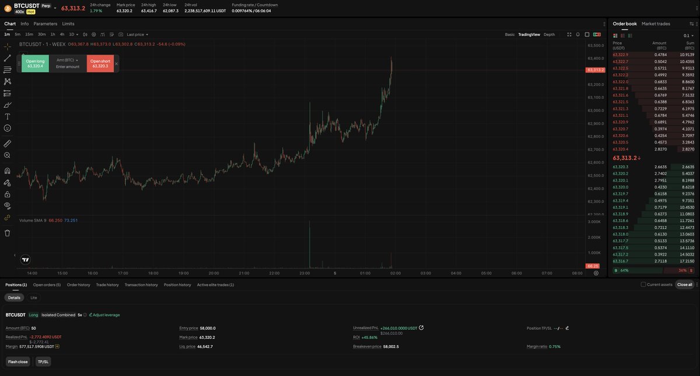
Task: Activate the zoom in tool
Action: (7, 155)
